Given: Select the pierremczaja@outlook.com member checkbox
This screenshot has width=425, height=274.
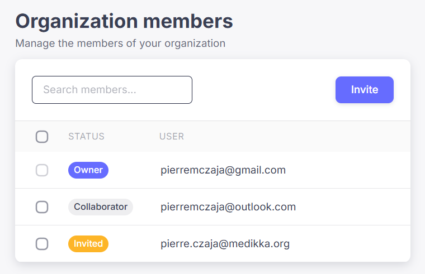Looking at the screenshot, I should tap(42, 207).
